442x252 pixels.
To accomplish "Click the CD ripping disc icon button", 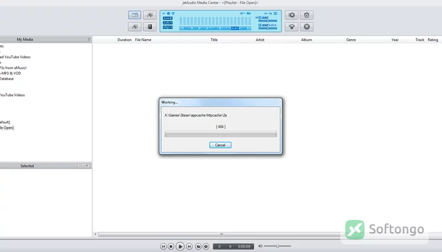I will [x=292, y=15].
